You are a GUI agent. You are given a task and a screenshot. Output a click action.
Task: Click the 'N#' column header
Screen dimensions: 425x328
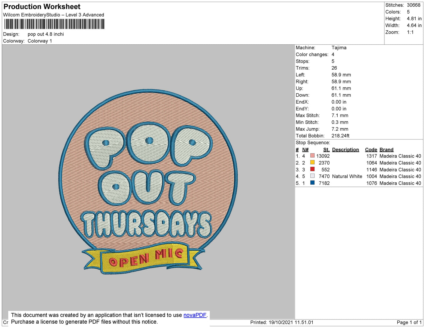pyautogui.click(x=305, y=149)
